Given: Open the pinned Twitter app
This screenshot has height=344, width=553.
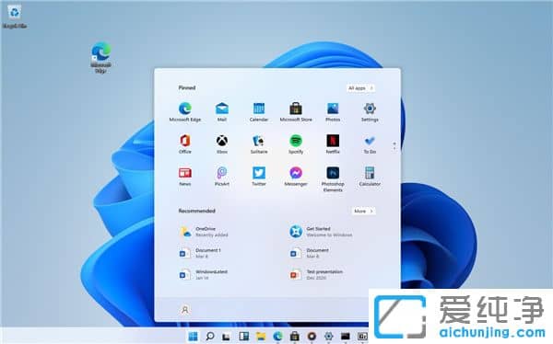Looking at the screenshot, I should (x=259, y=176).
